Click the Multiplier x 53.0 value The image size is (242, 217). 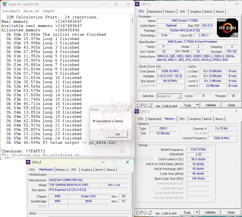(170, 76)
